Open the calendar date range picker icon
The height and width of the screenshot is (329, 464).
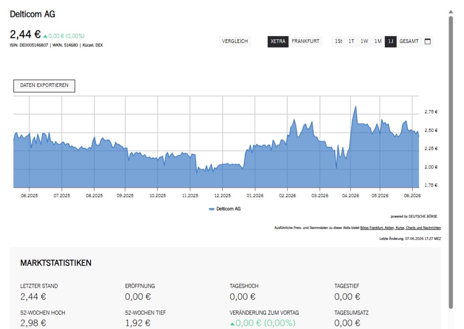428,41
